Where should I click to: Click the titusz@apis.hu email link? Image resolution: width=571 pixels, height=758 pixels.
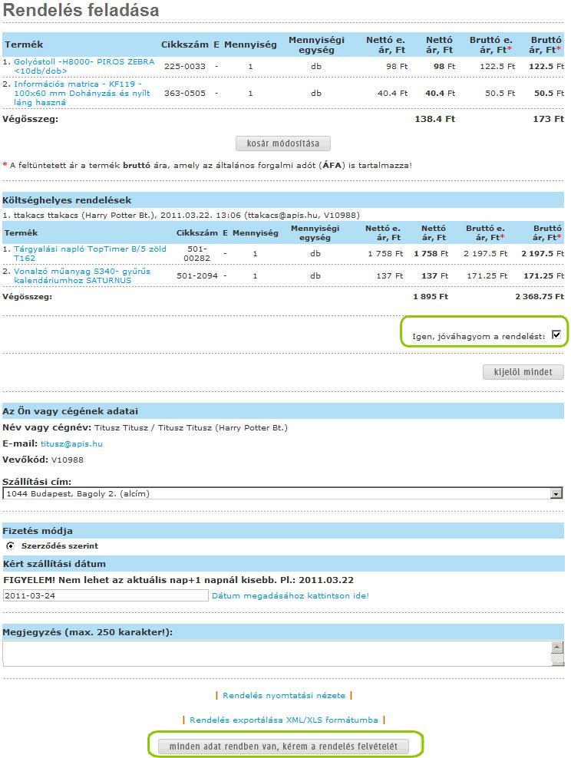(71, 443)
